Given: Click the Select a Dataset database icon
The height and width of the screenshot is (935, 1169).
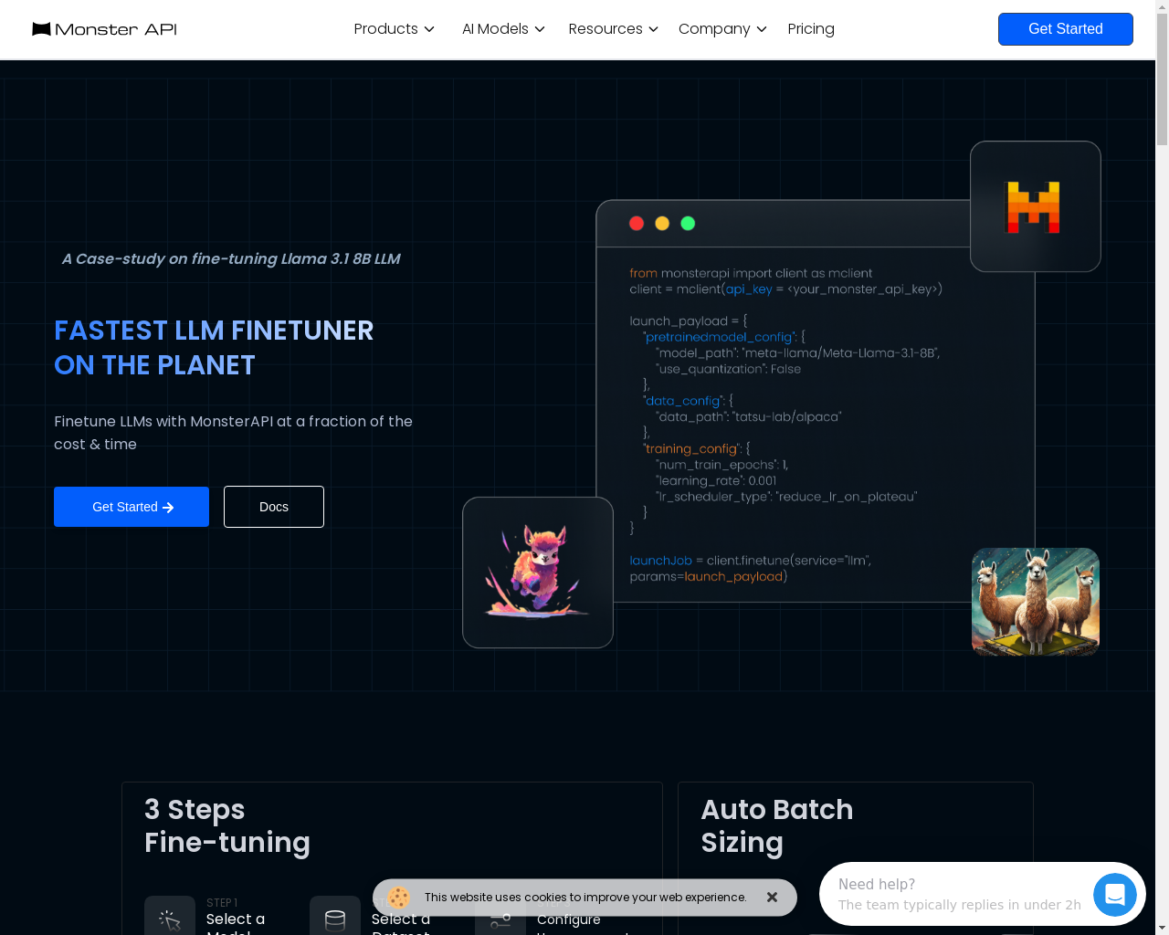Looking at the screenshot, I should pyautogui.click(x=335, y=916).
